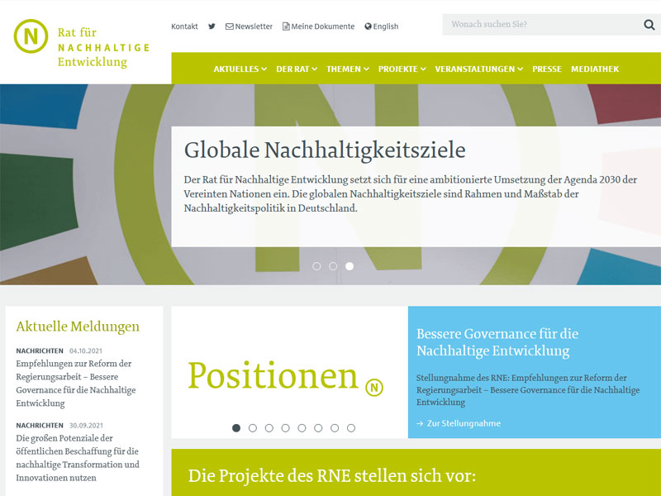
Task: Click the search magnifier icon
Action: pos(649,25)
